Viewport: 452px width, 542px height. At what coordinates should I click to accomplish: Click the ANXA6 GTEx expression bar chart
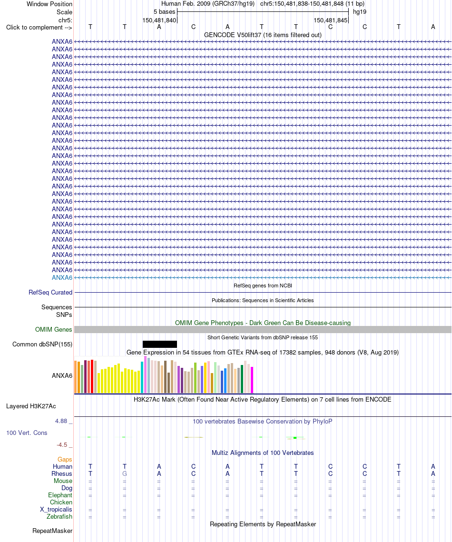click(x=164, y=374)
